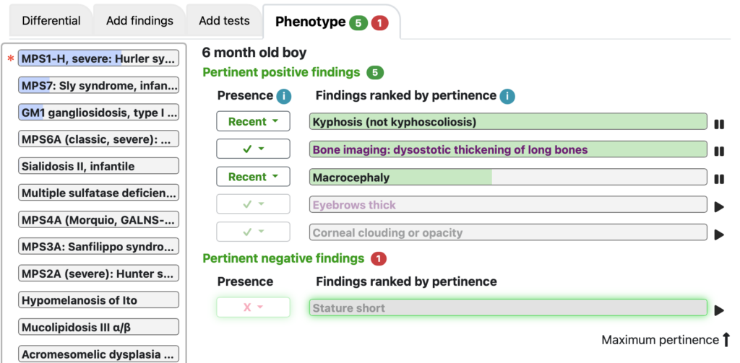Choose Hypomelanosis of Ito in disease list
740x363 pixels.
point(98,300)
